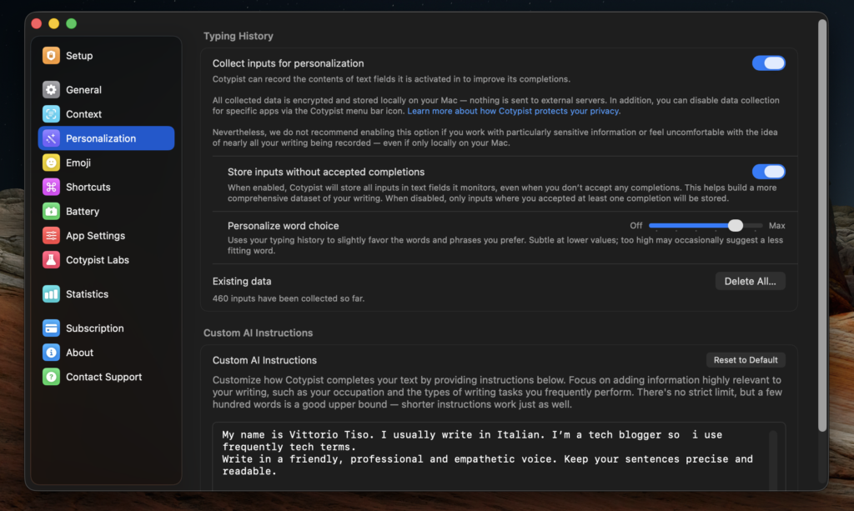
Task: Go to the Setup section label
Action: (x=79, y=56)
